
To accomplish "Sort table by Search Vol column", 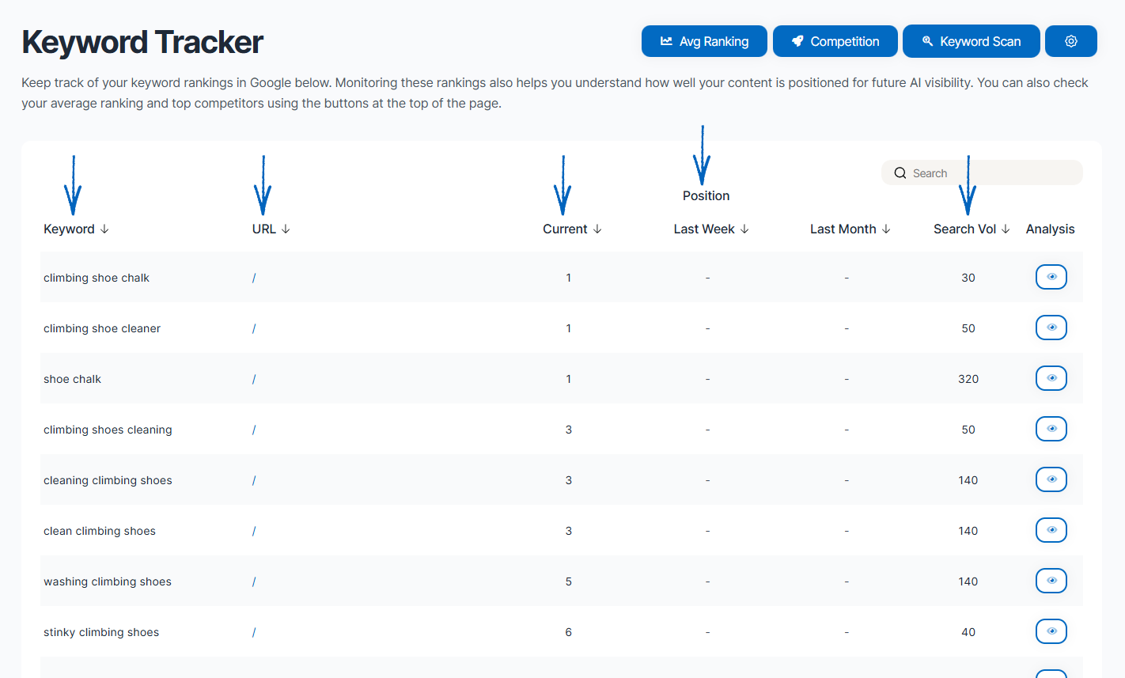I will coord(972,229).
